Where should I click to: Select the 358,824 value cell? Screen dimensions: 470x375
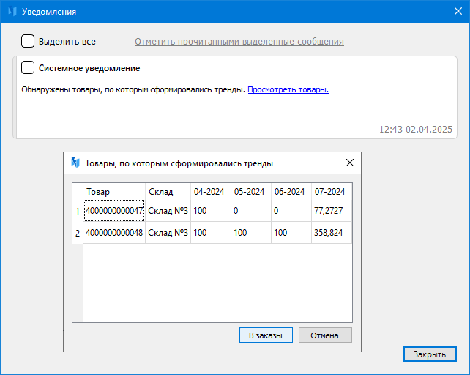(331, 233)
